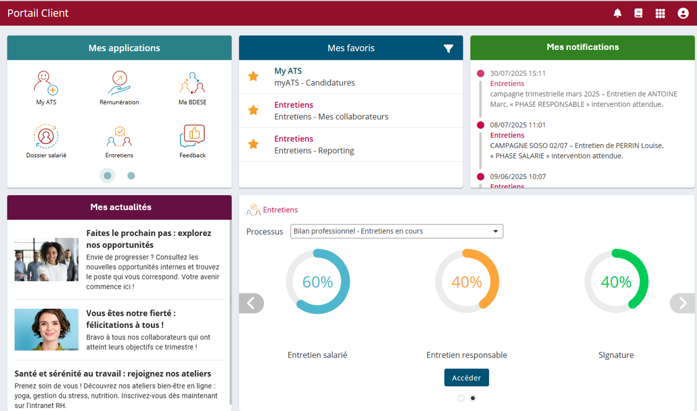Go to next Entretiens chart slide

click(x=682, y=303)
